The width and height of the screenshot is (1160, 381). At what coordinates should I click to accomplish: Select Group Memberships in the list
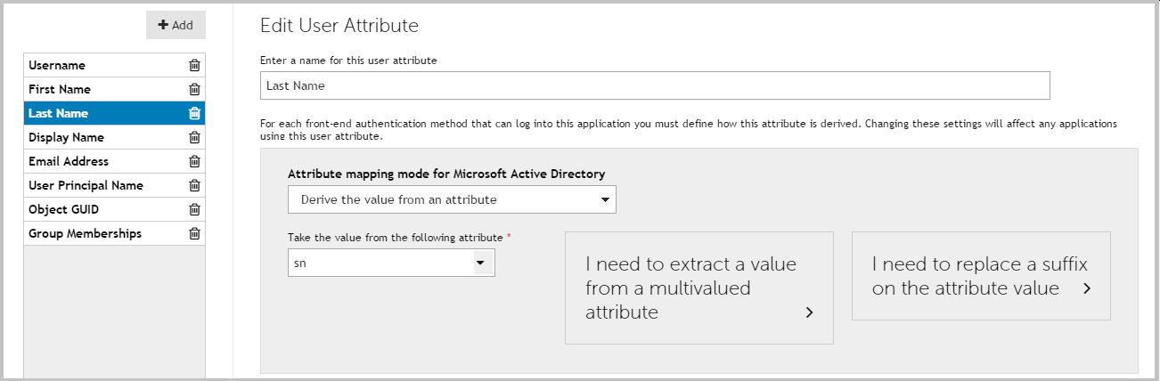[85, 233]
